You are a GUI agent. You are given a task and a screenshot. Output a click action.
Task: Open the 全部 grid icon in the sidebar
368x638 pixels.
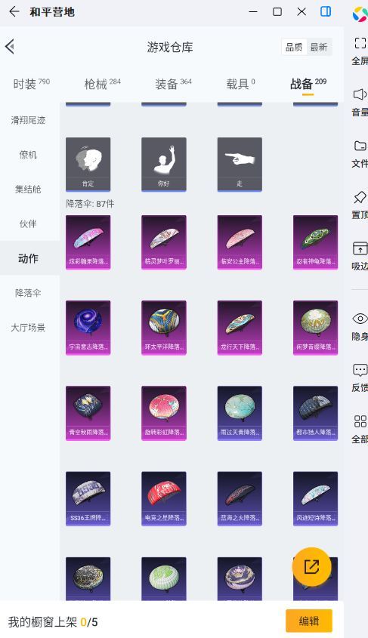coord(360,421)
